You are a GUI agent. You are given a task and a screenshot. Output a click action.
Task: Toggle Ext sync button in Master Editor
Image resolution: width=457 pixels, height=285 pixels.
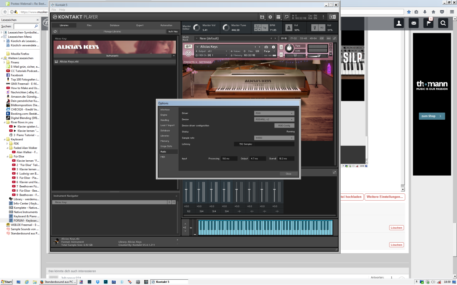point(257,26)
